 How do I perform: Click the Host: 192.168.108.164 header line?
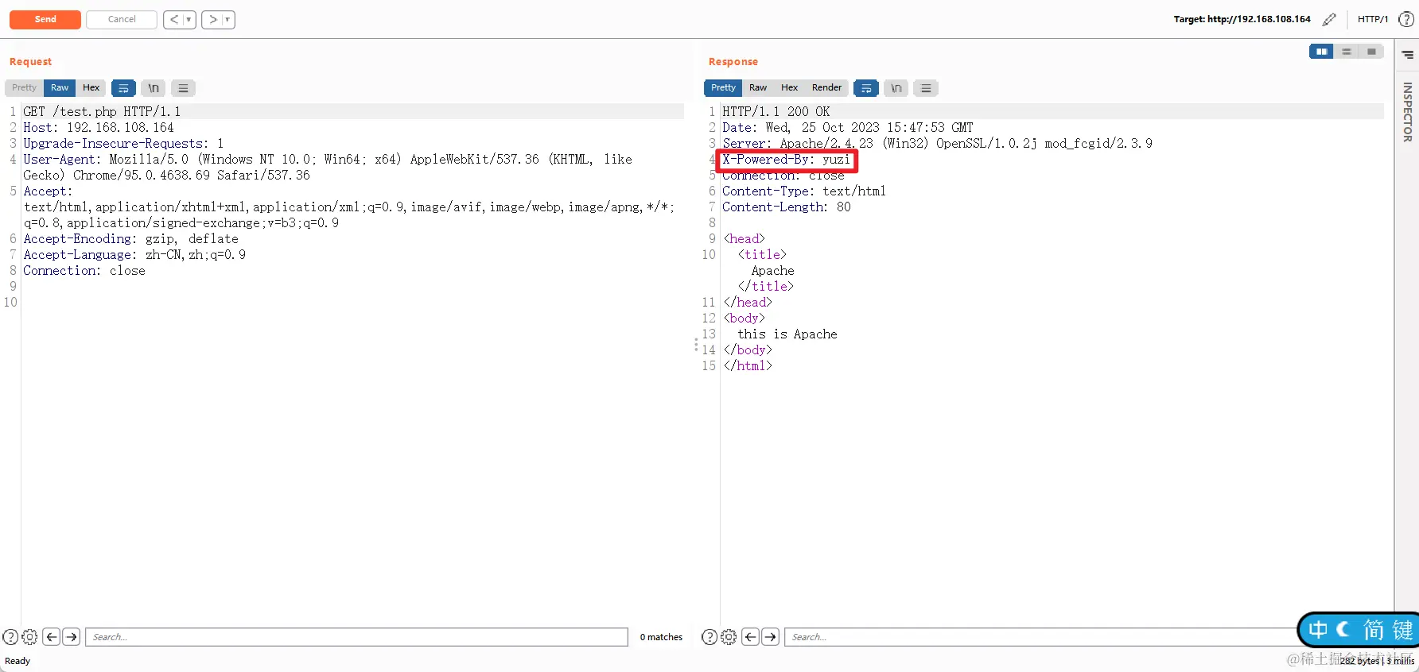(x=99, y=127)
